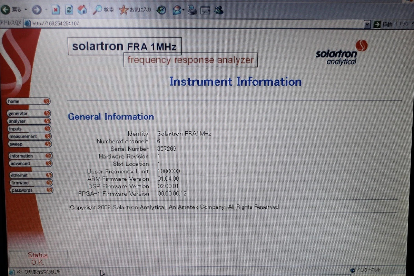The image size is (414, 276).
Task: Expand the Mail icon dropdown arrow
Action: [x=184, y=11]
